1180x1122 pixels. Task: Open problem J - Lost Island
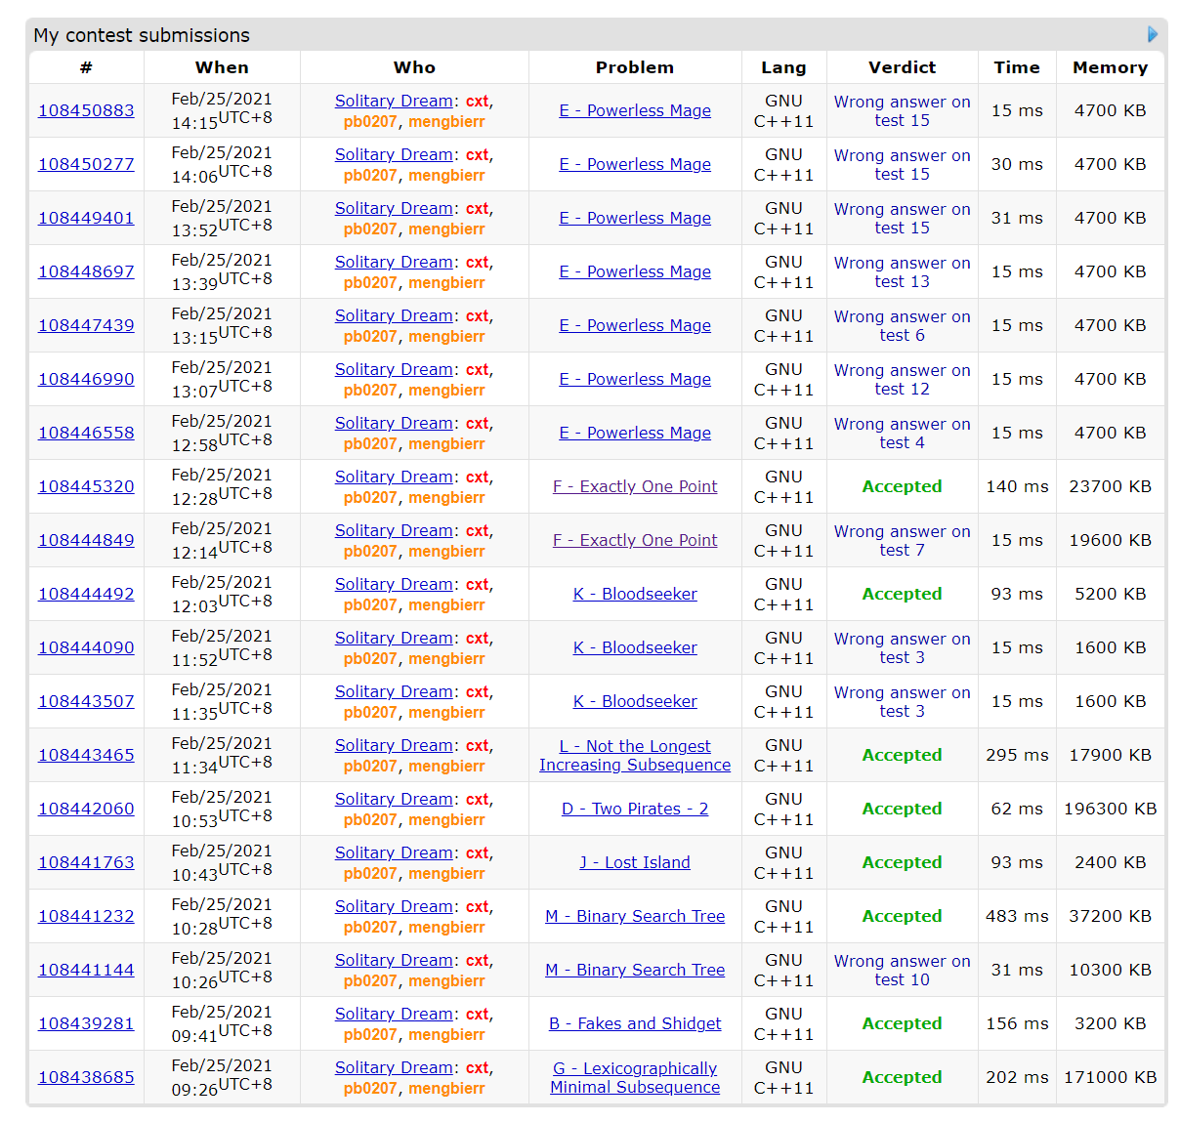pyautogui.click(x=635, y=862)
